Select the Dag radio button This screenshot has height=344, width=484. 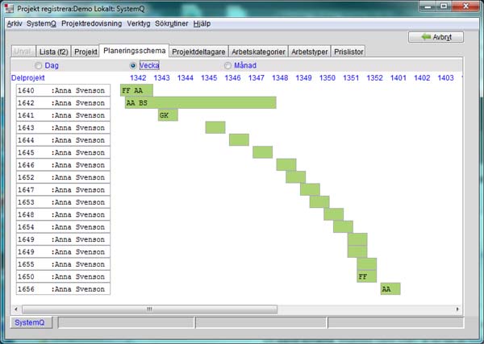click(x=38, y=65)
